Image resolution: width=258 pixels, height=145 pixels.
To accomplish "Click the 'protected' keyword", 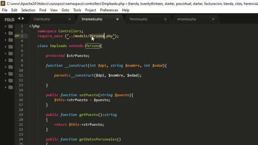I will click(x=55, y=56).
